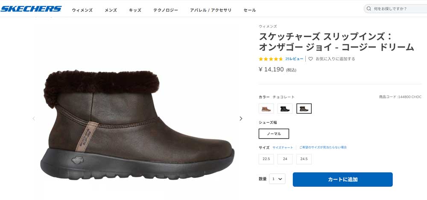Select the tan color swatch
Viewport: 427px width, 200px height.
[266, 109]
